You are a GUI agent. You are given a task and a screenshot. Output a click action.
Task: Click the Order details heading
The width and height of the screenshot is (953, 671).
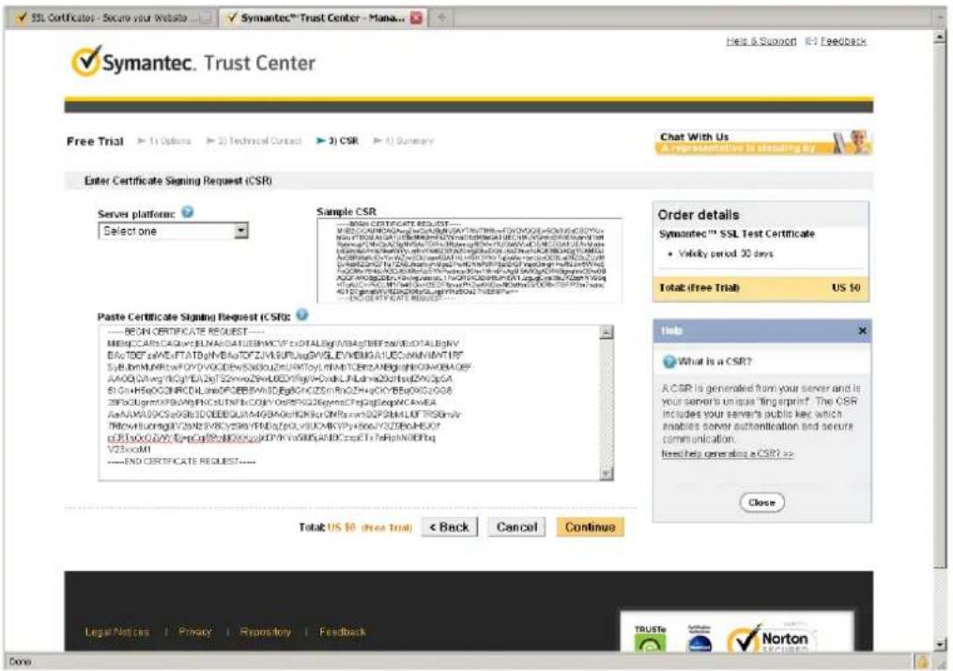(x=699, y=215)
